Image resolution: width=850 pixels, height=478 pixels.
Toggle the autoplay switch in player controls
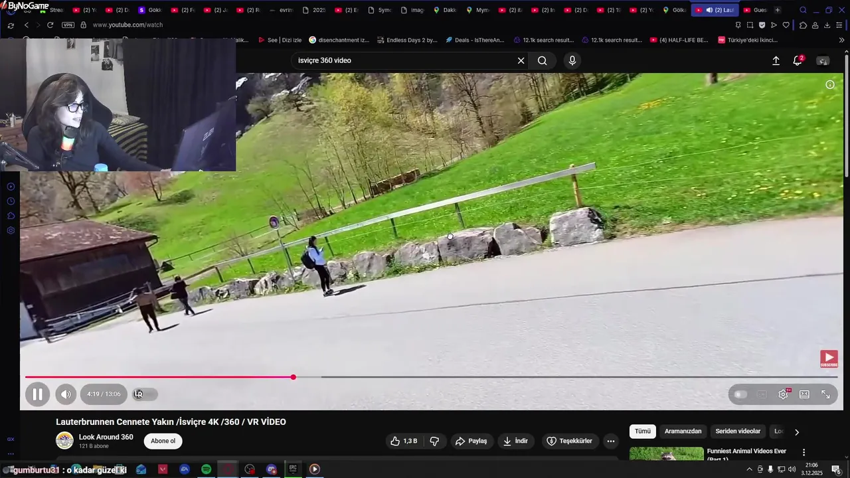pyautogui.click(x=740, y=394)
